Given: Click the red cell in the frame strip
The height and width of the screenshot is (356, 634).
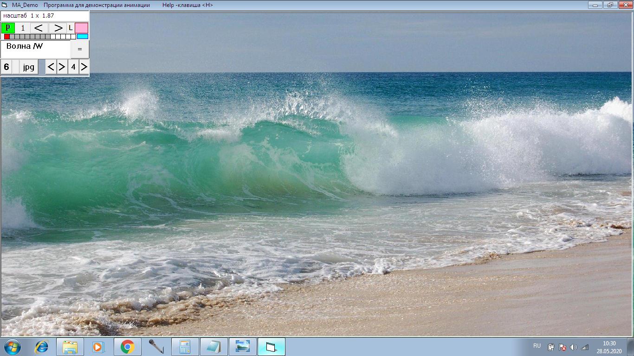Looking at the screenshot, I should tap(7, 37).
